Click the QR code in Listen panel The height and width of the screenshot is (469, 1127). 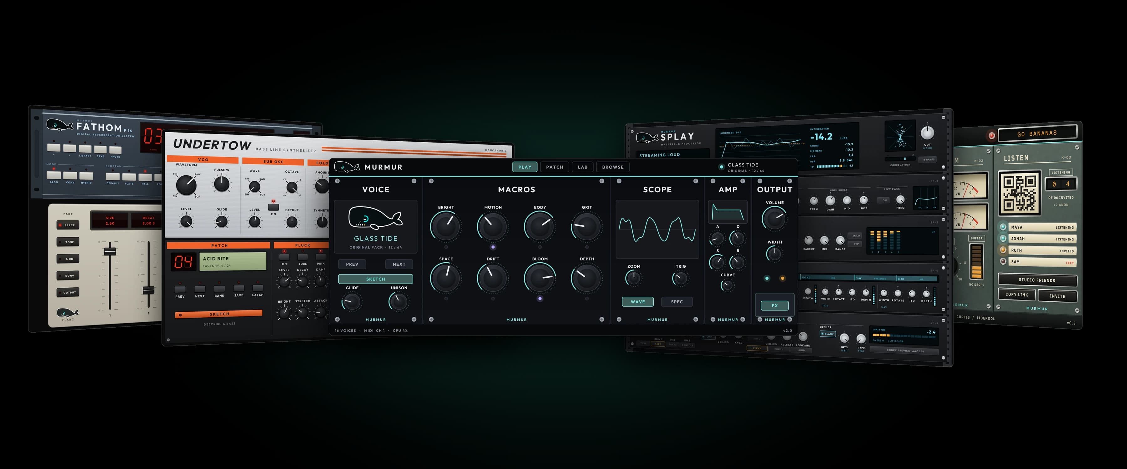pyautogui.click(x=1019, y=193)
